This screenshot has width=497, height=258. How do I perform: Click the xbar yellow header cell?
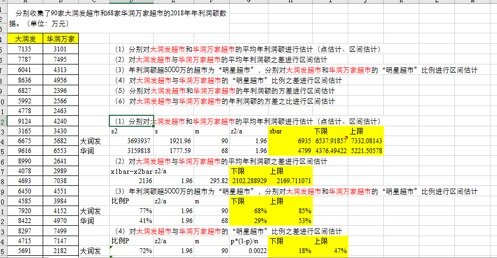click(290, 131)
